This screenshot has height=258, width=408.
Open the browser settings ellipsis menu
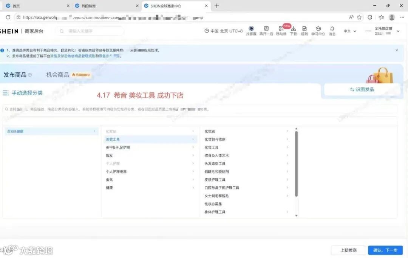(x=402, y=17)
